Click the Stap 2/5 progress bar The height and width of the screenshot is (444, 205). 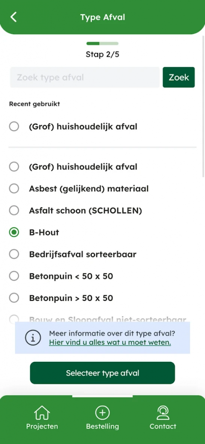click(102, 43)
